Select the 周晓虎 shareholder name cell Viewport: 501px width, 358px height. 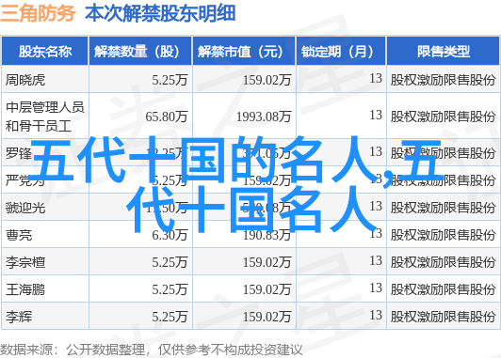(x=25, y=80)
